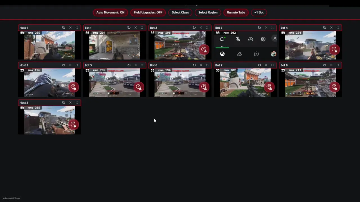Click red reconnect badge on Bot 4 stream
The height and width of the screenshot is (202, 360).
tap(334, 49)
